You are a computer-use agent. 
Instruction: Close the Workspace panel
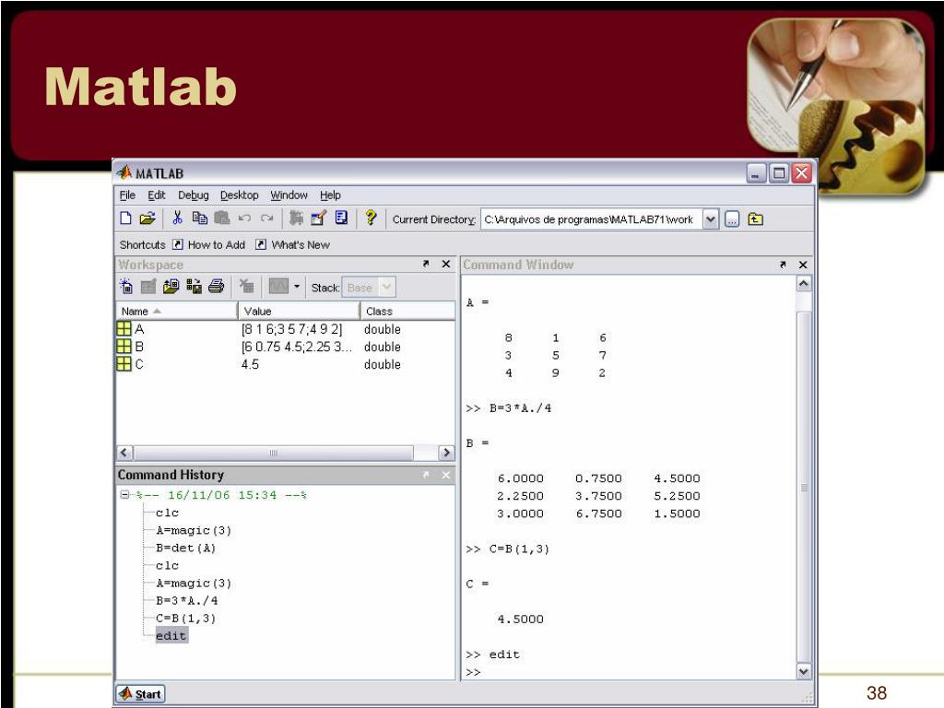(446, 264)
